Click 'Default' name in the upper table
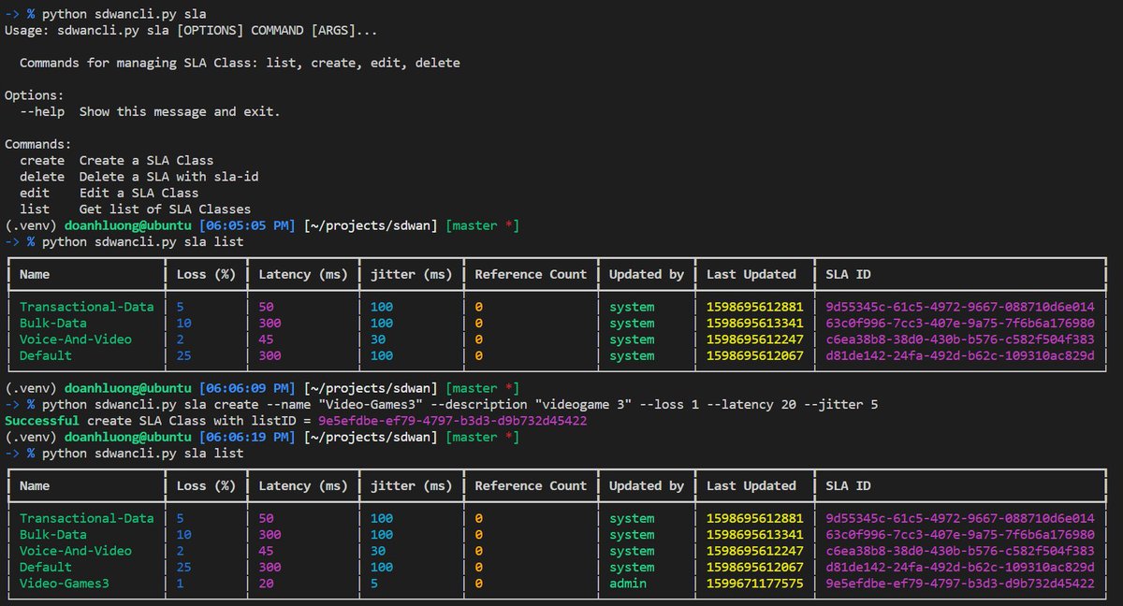 46,355
